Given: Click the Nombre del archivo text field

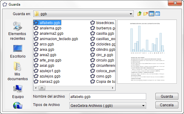Looking at the screenshot, I should point(108,96).
